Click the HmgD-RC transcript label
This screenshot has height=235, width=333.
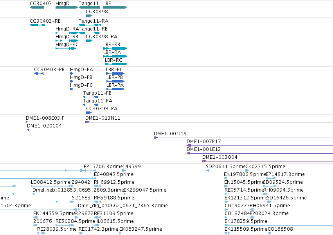click(x=67, y=45)
